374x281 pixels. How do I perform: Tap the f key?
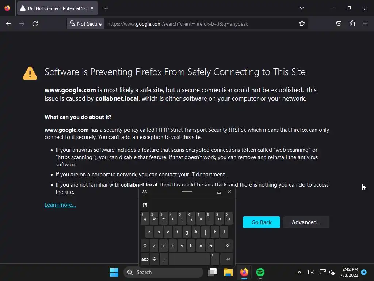[178, 232]
